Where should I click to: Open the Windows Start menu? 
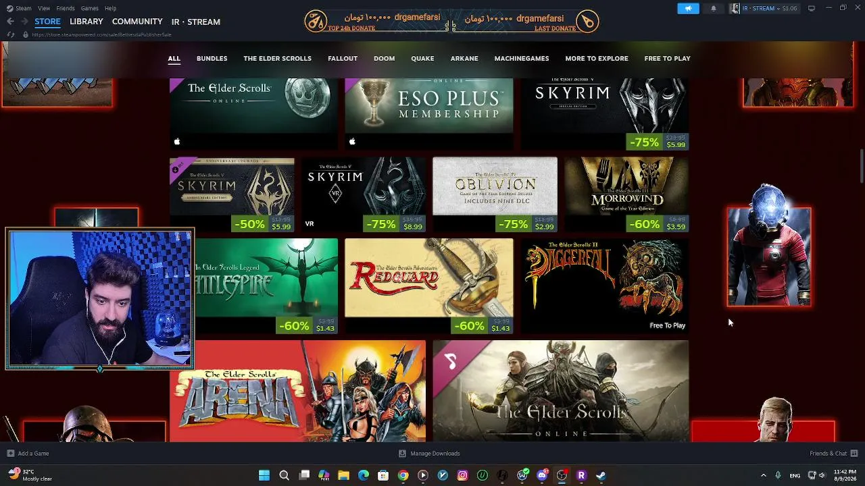pyautogui.click(x=264, y=475)
